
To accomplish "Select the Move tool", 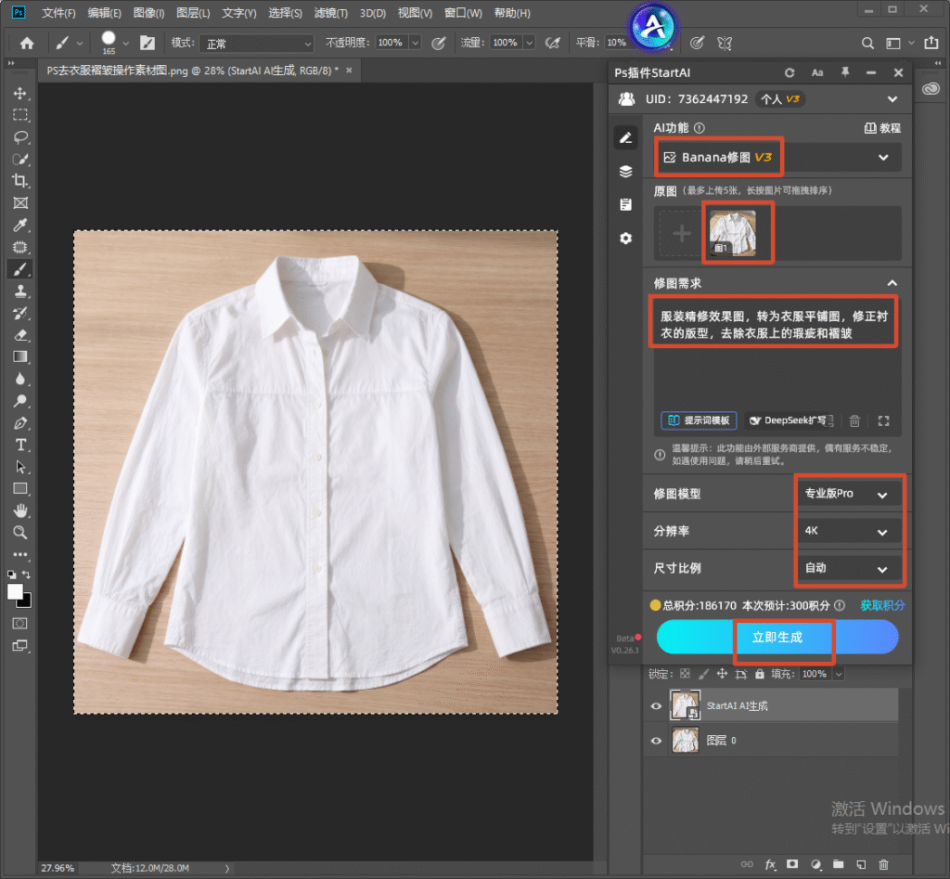I will coord(20,94).
